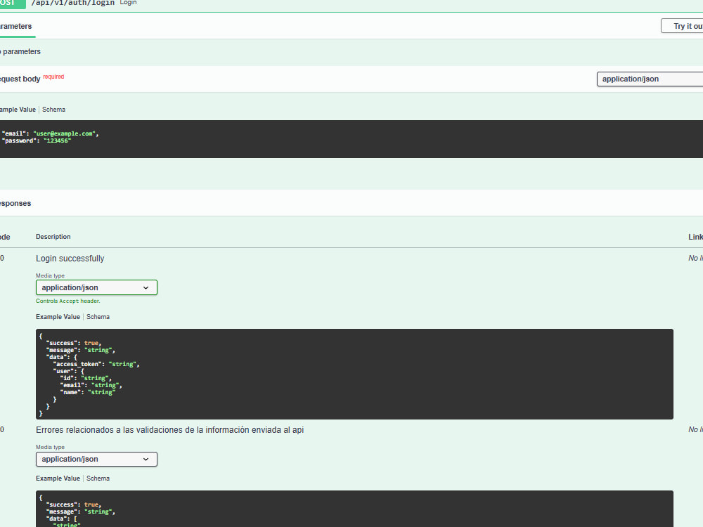This screenshot has width=703, height=527.
Task: Show Example Value for validation errors response
Action: [x=58, y=478]
